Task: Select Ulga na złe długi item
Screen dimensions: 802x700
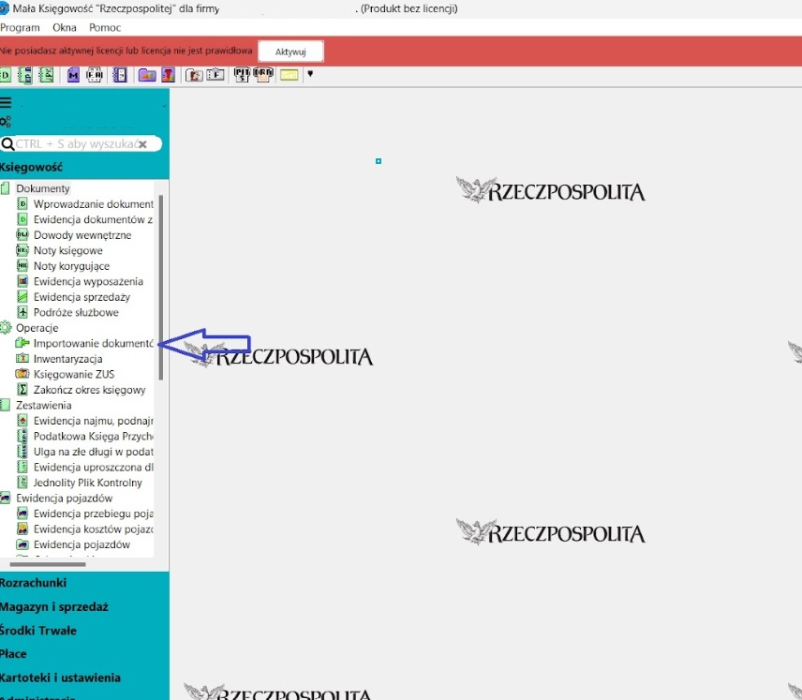Action: 93,452
